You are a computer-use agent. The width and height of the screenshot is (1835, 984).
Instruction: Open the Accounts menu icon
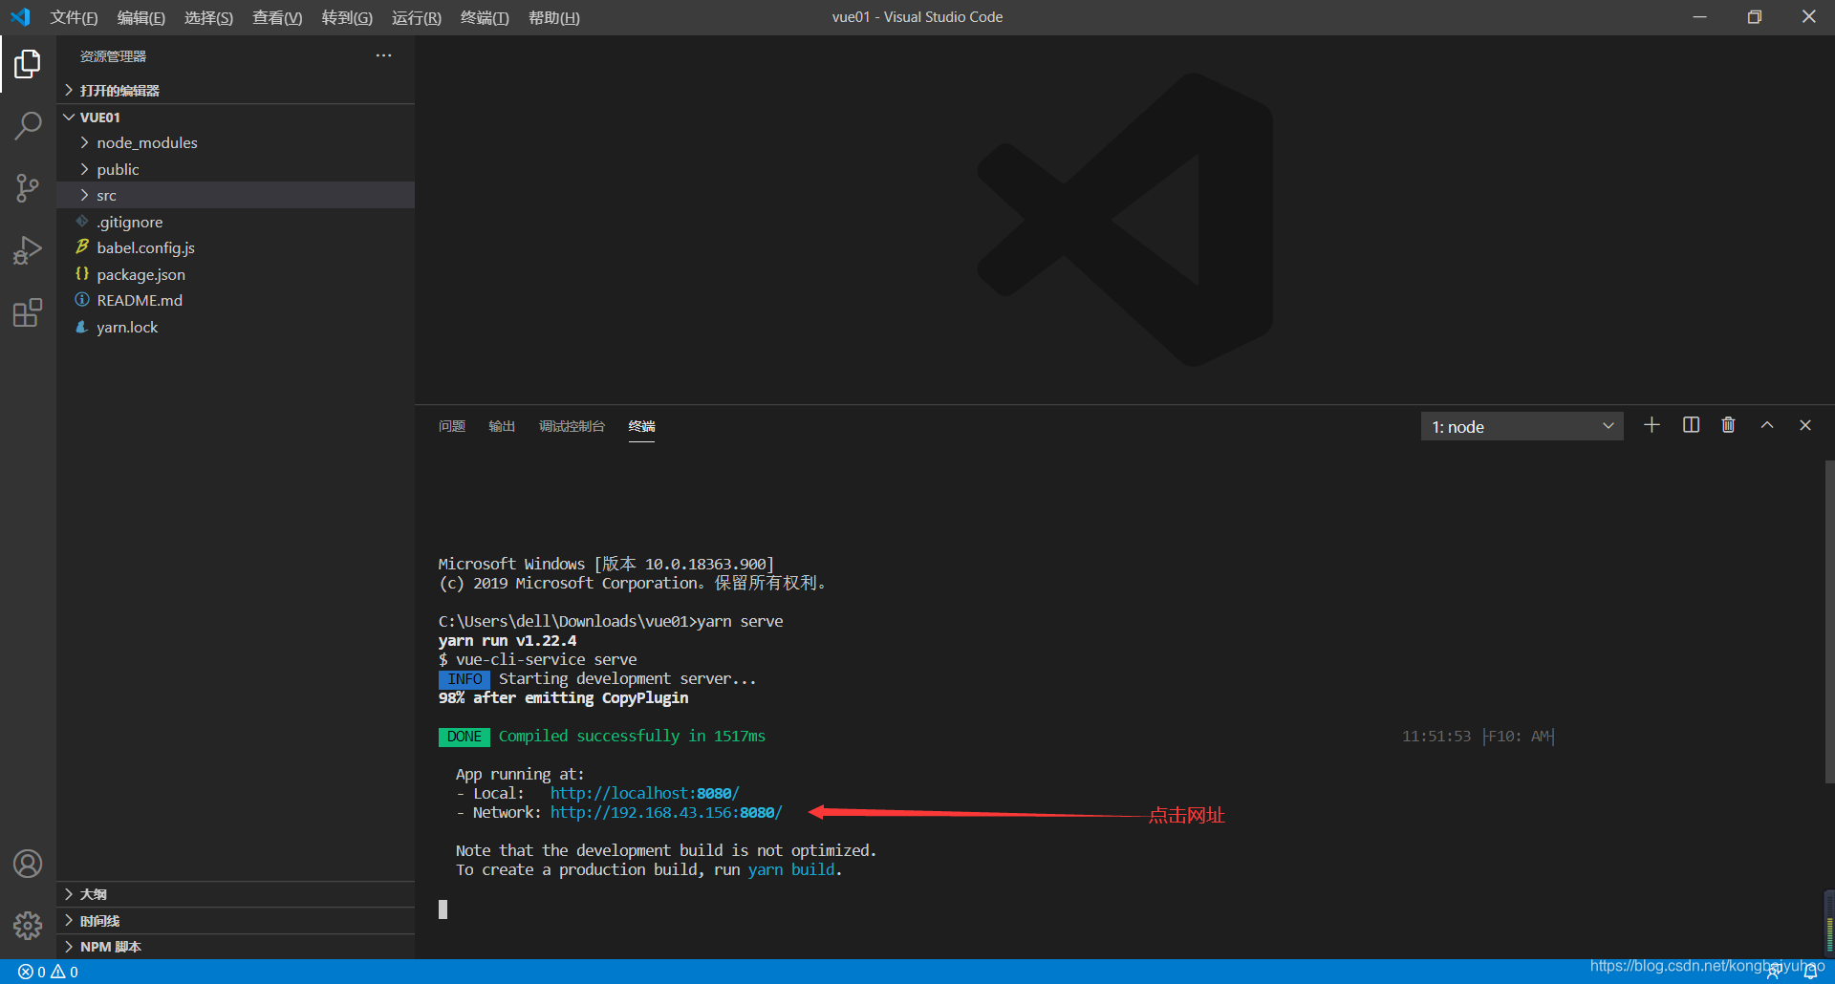pos(28,864)
